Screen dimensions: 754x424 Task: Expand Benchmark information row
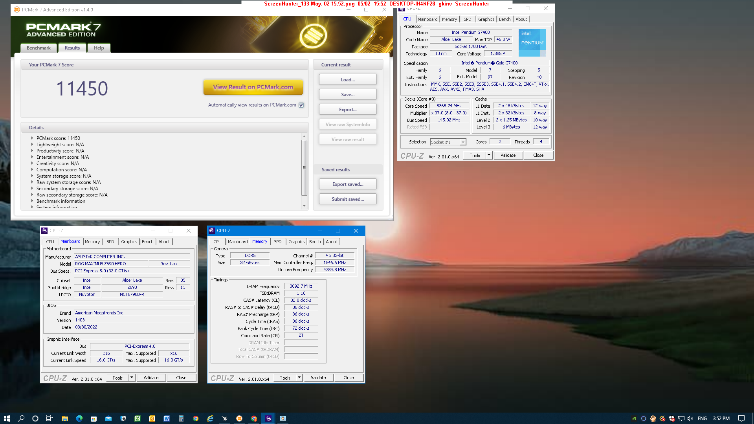pyautogui.click(x=32, y=201)
